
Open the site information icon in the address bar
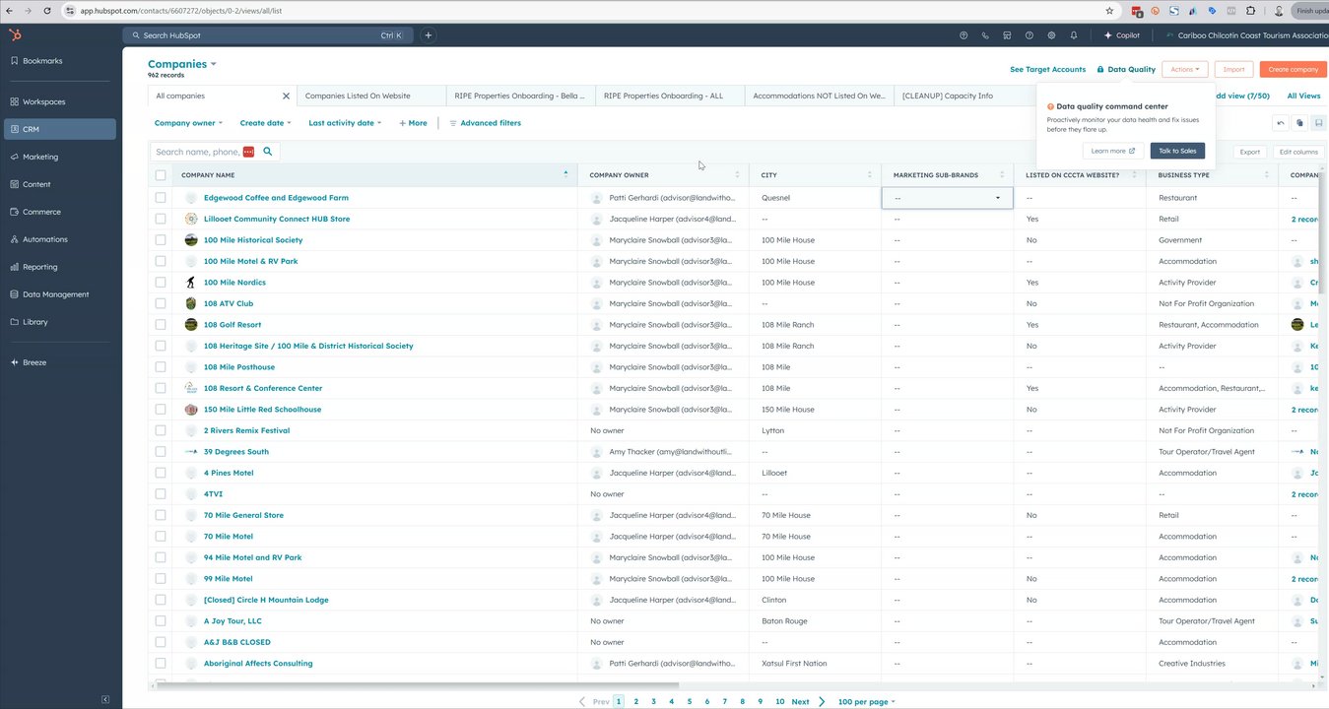click(x=70, y=11)
